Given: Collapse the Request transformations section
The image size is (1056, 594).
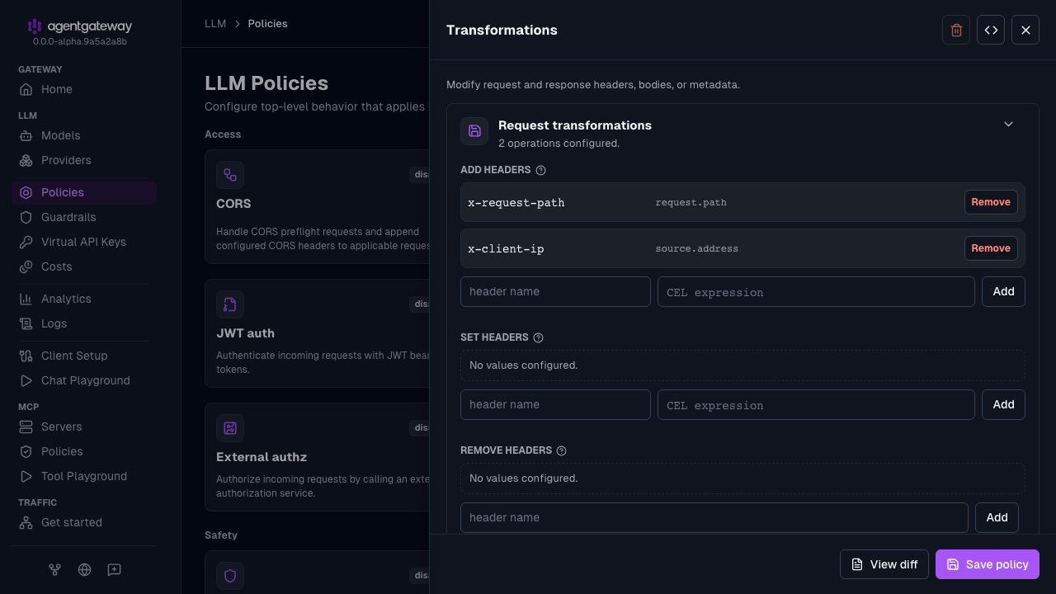Looking at the screenshot, I should [x=1008, y=125].
